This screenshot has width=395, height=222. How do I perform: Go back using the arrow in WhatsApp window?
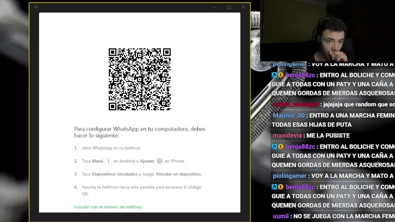click(36, 7)
